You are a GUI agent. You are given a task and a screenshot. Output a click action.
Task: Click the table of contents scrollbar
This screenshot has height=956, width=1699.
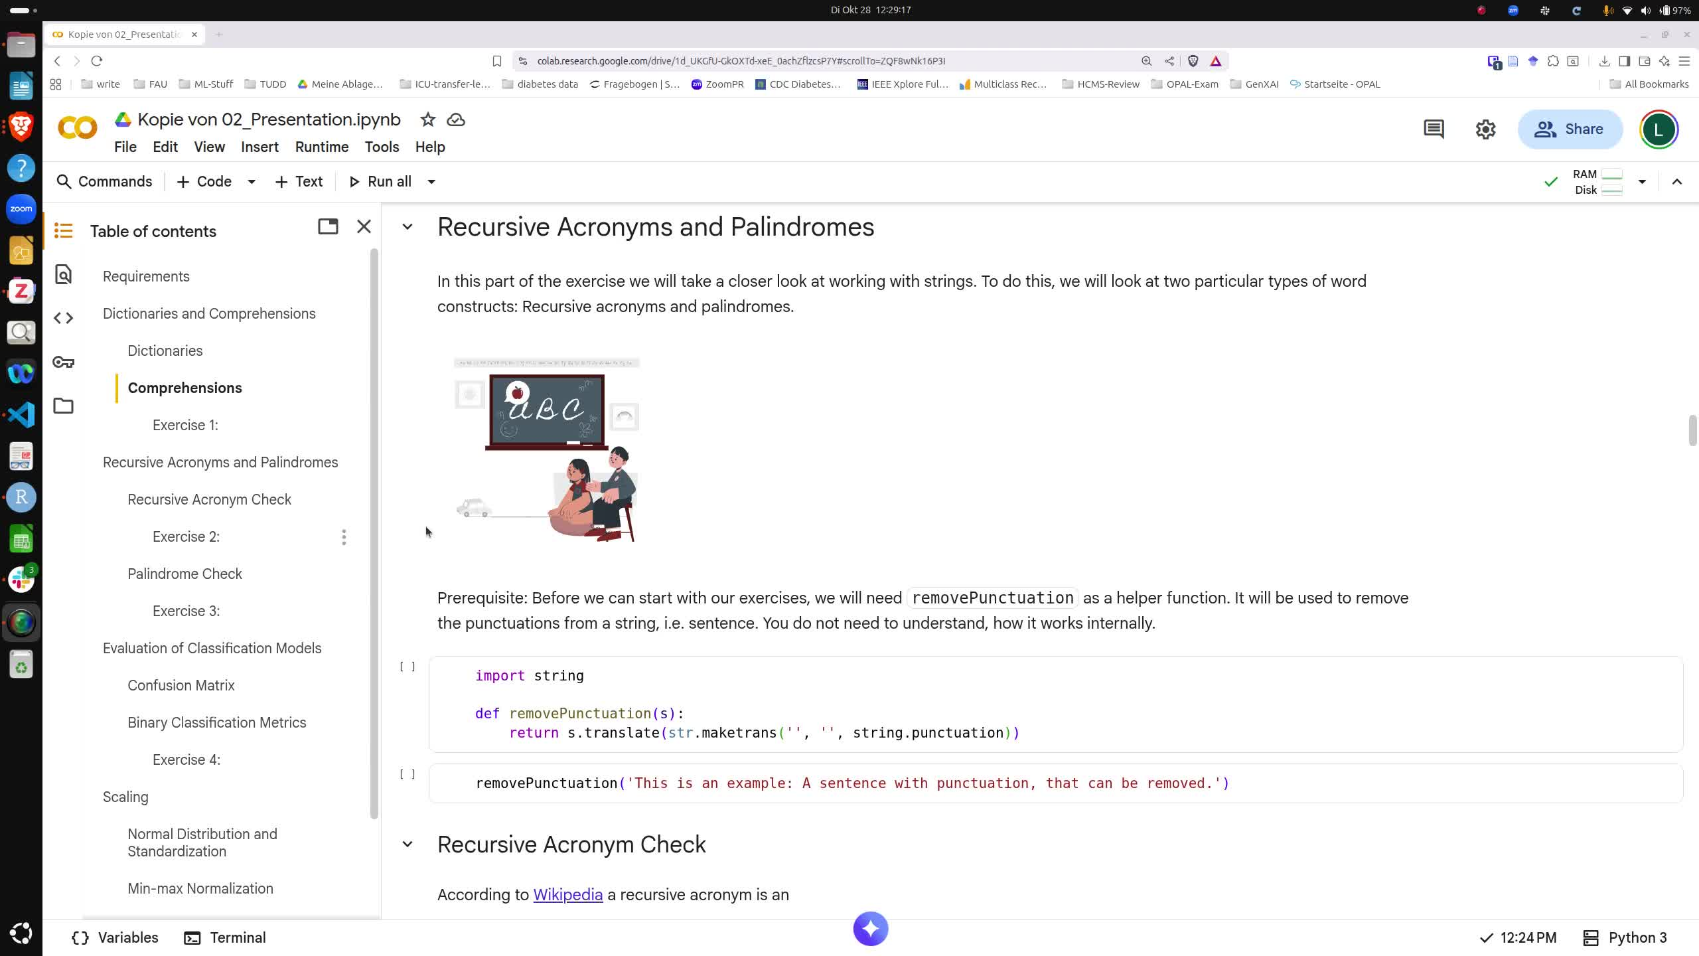pos(374,534)
